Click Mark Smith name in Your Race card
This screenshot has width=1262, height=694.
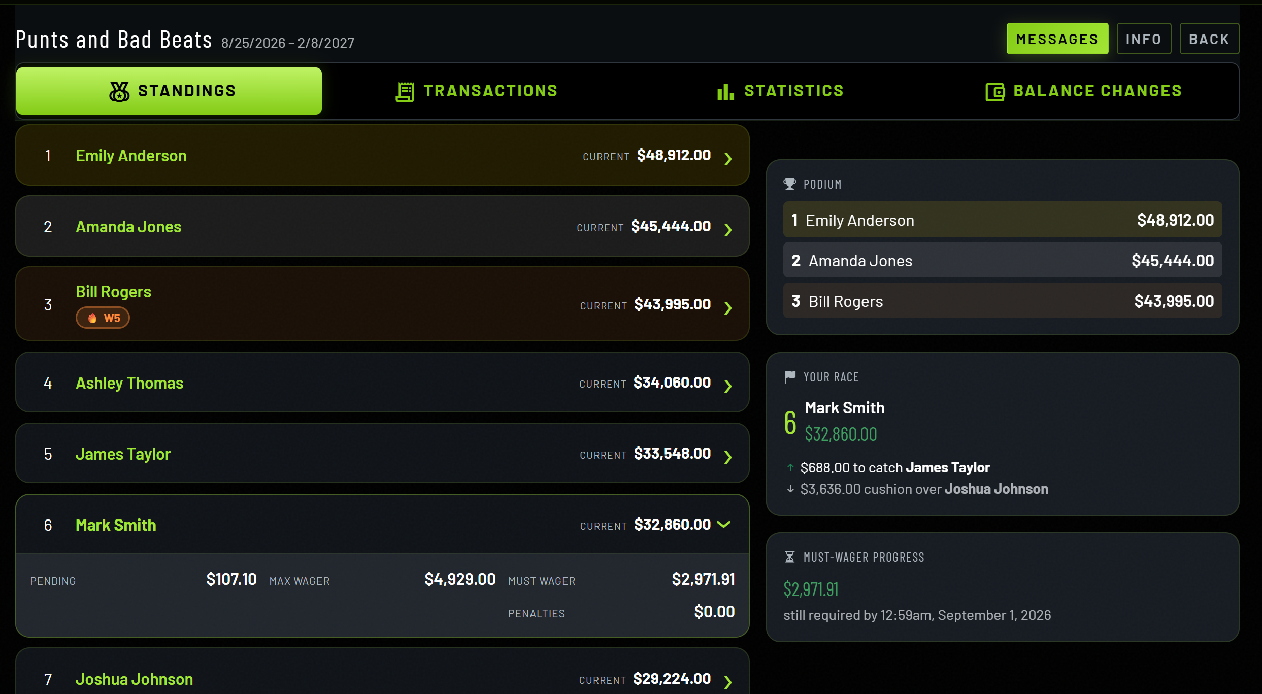point(845,408)
